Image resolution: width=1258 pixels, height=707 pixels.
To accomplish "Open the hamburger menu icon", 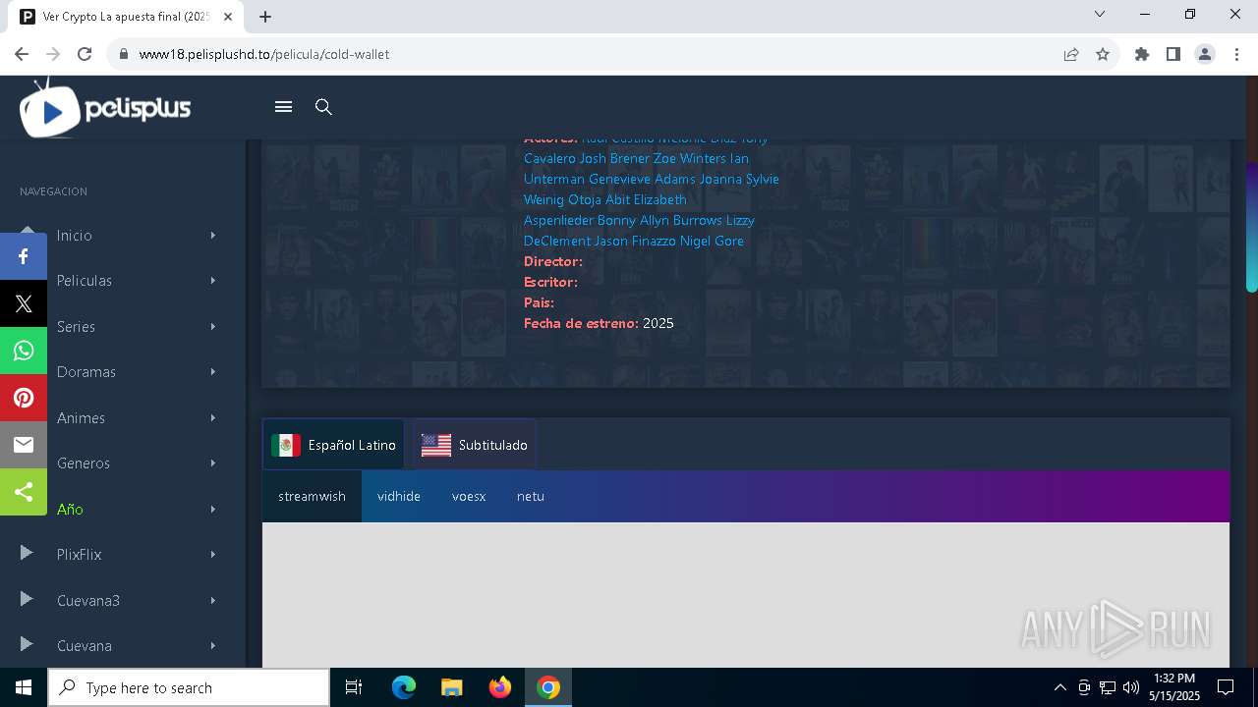I will tap(283, 107).
